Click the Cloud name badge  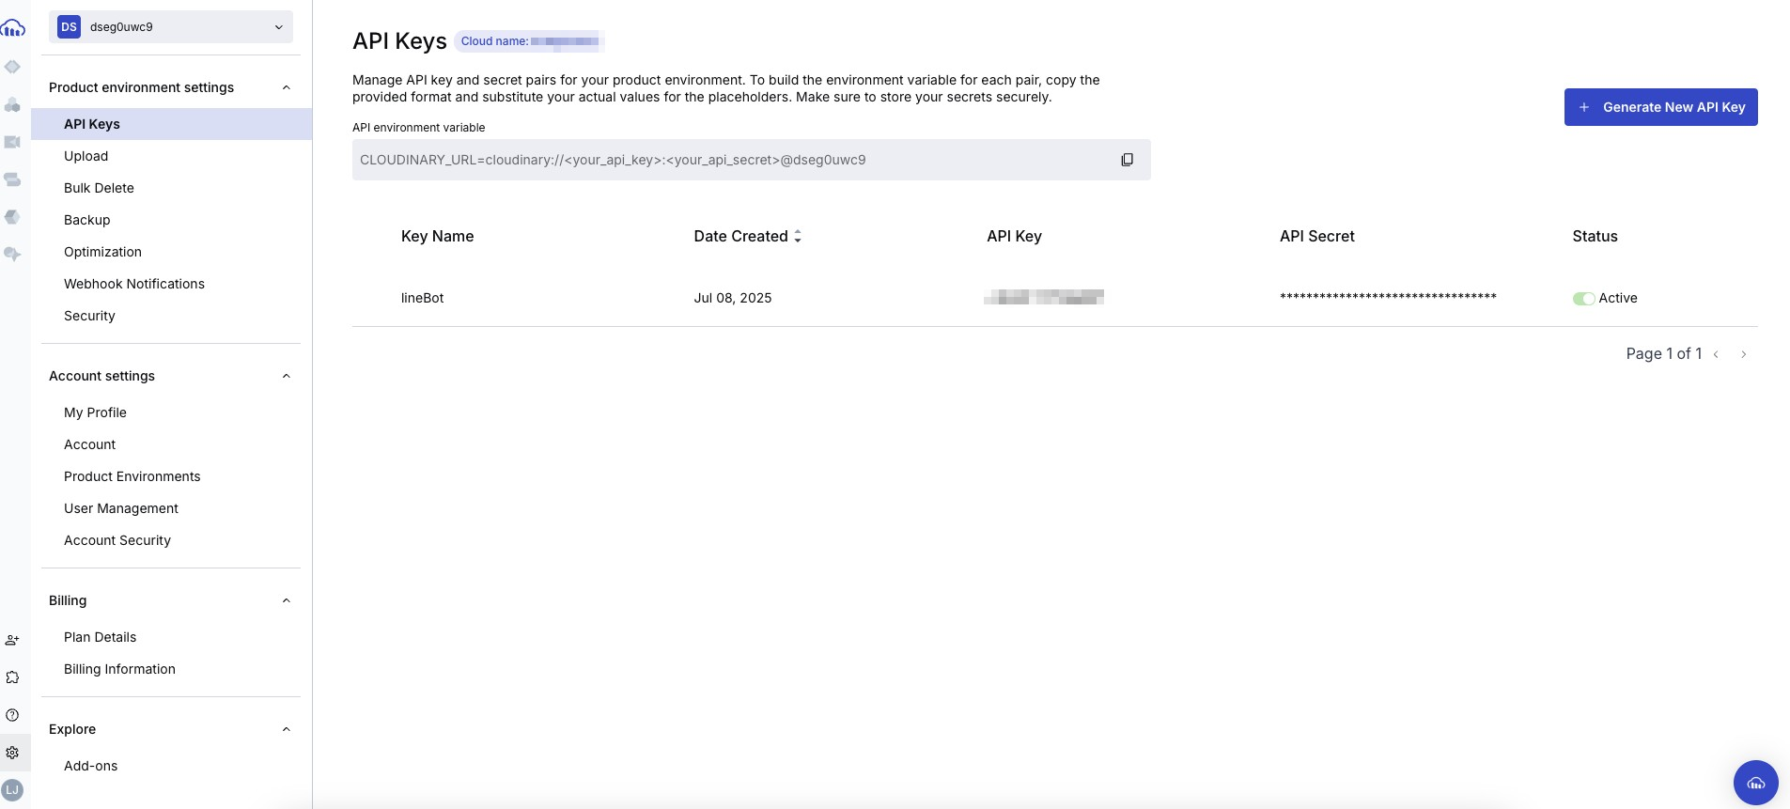[x=529, y=41]
